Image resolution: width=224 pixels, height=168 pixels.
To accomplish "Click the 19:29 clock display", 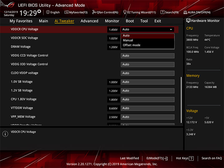I will 28,13.
